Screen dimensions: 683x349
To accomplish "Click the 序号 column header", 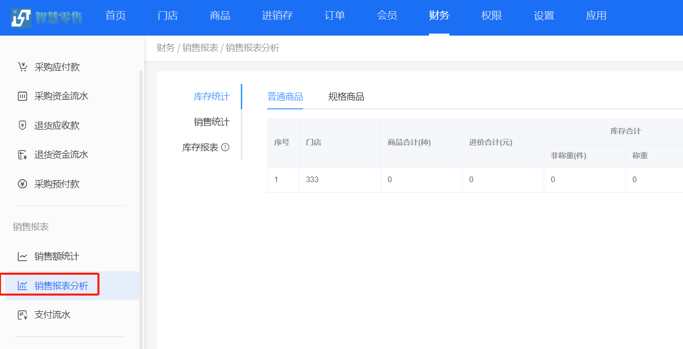I will (x=283, y=143).
